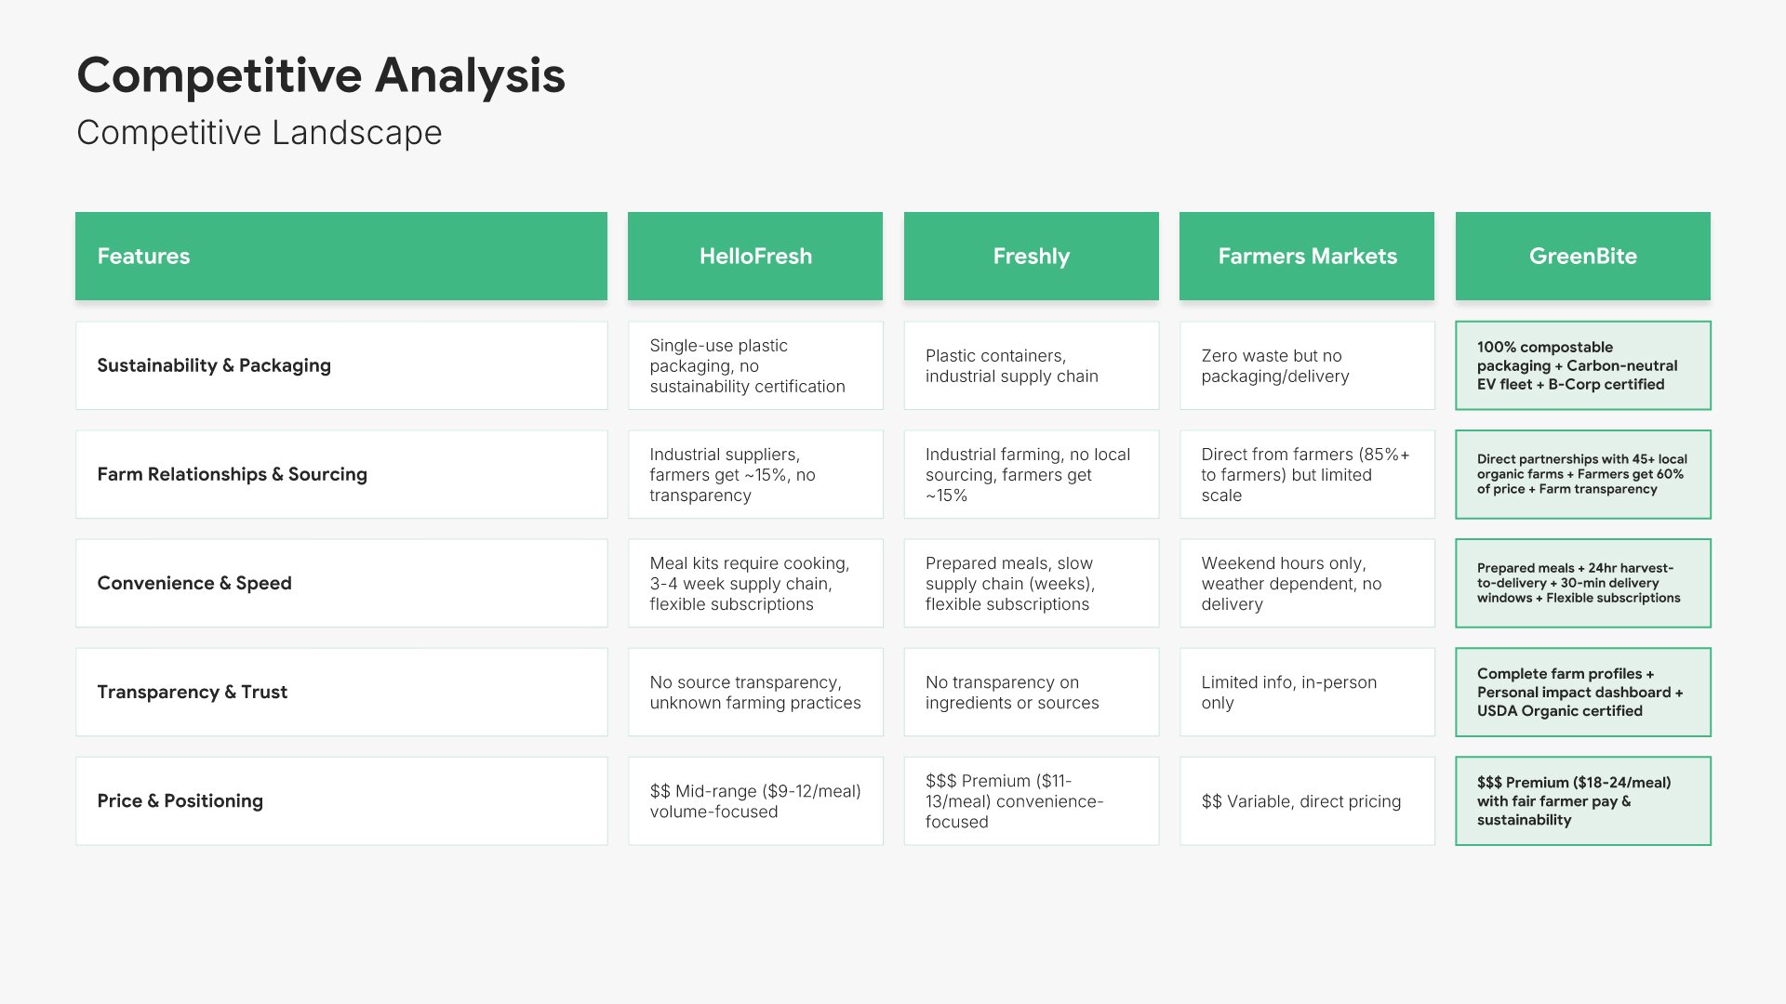Click the Farm Relationships & Sourcing label
1786x1004 pixels.
tap(233, 474)
